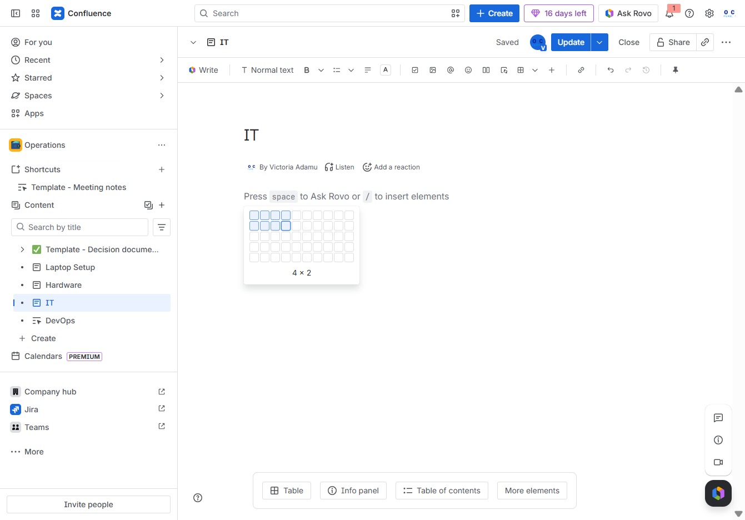Collapse the page header chevron beside IT

coord(193,42)
